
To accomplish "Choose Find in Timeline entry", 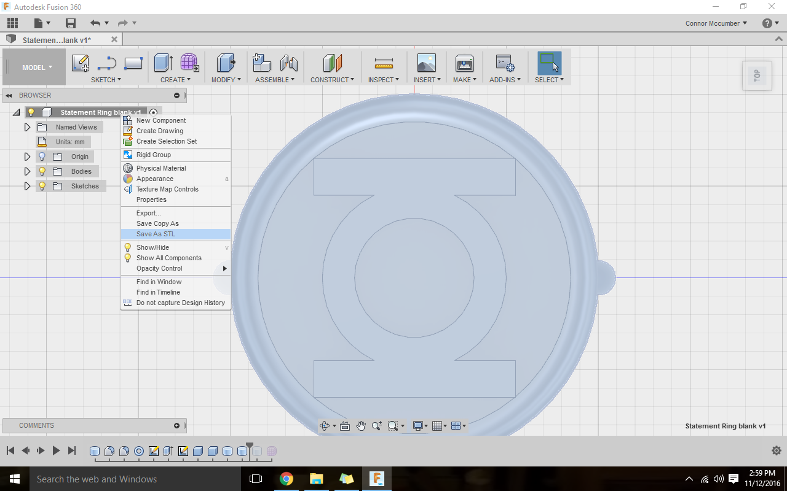I will [176, 292].
